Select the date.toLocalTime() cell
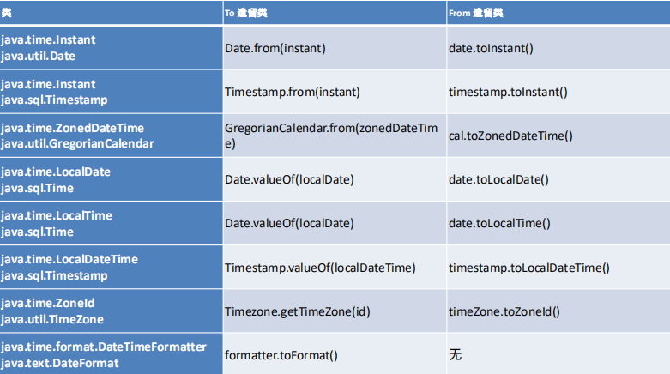Viewport: 670px width, 374px height. [558, 223]
